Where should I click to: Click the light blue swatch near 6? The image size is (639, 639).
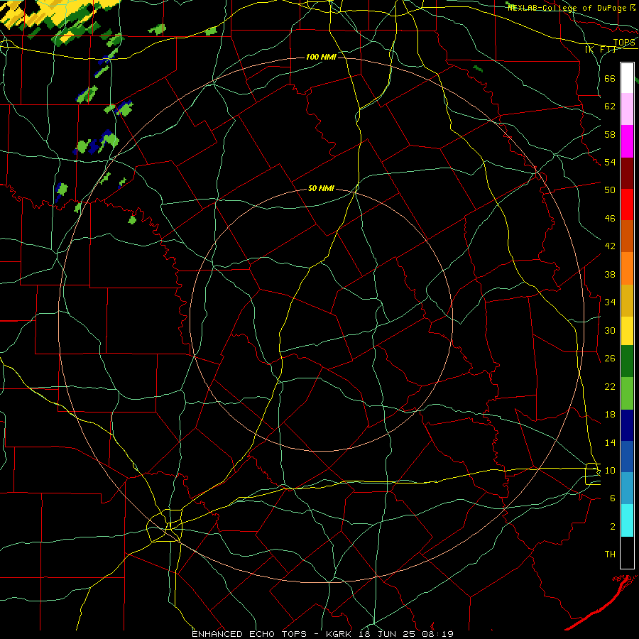(627, 488)
